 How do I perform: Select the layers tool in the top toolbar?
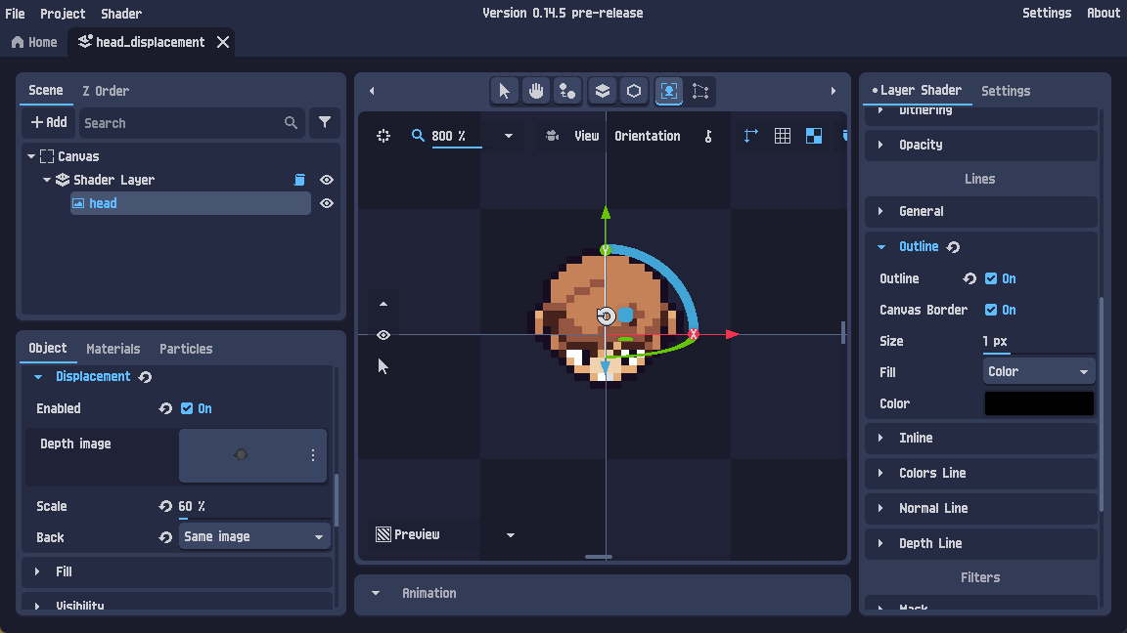[601, 90]
